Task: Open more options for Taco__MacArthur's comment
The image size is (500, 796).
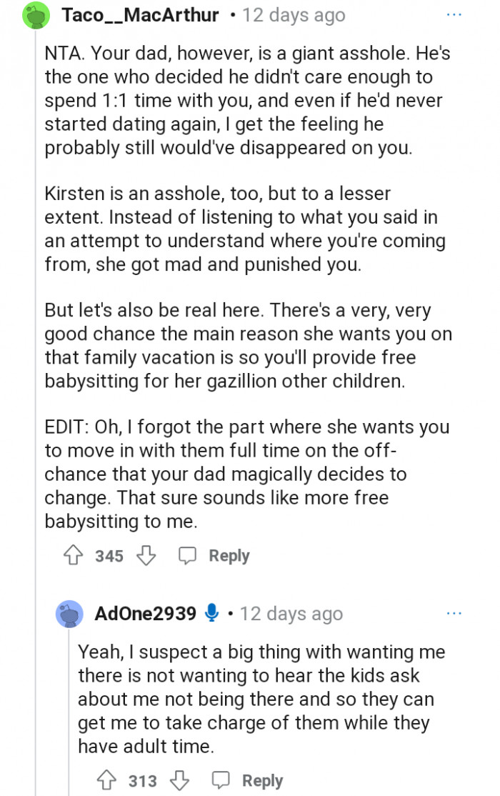Action: pyautogui.click(x=454, y=14)
